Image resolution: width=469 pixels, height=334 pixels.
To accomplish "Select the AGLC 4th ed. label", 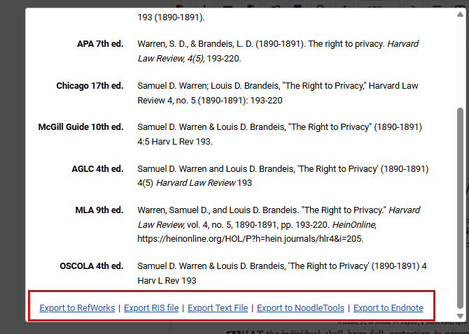I will point(97,169).
